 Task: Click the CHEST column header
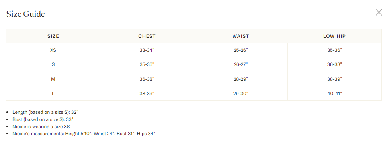click(x=147, y=36)
